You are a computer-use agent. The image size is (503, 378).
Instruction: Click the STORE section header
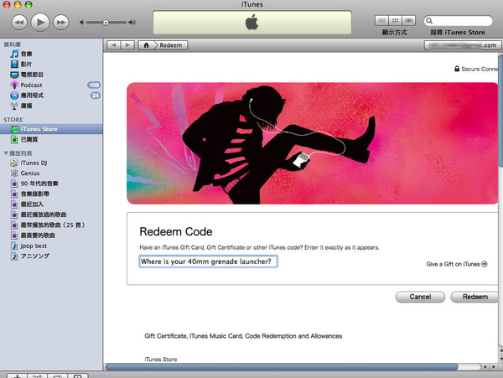tap(13, 120)
